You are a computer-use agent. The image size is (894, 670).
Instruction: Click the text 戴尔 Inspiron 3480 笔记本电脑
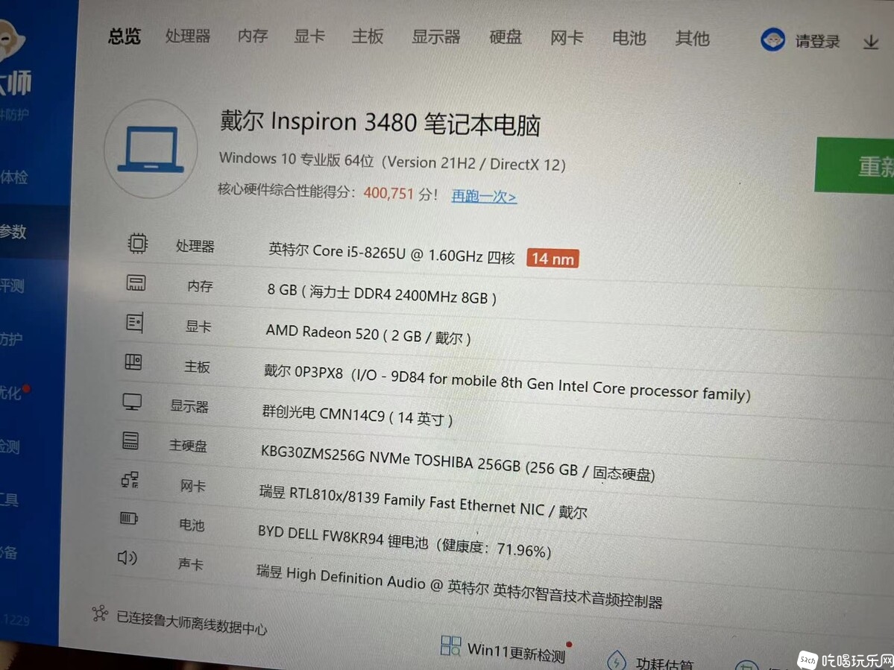(x=380, y=123)
